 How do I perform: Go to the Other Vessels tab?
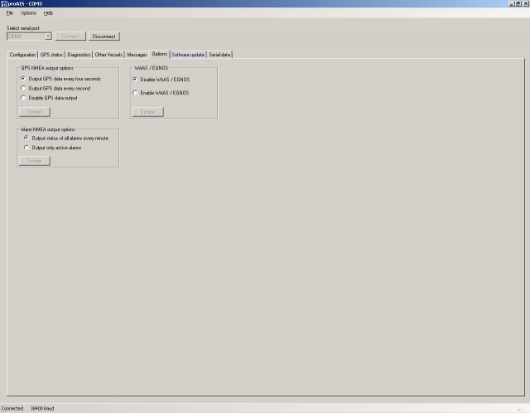(108, 55)
